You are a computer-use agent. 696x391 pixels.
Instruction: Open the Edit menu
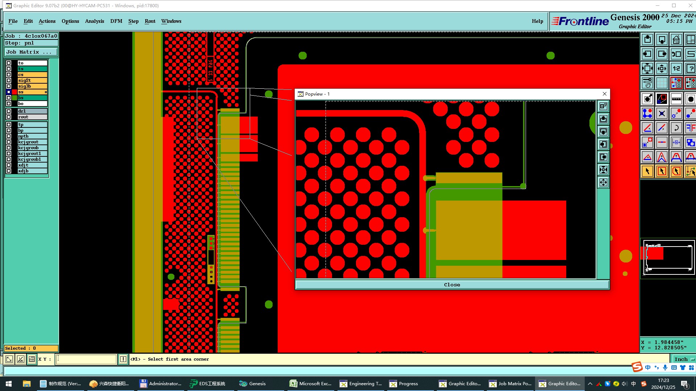28,21
